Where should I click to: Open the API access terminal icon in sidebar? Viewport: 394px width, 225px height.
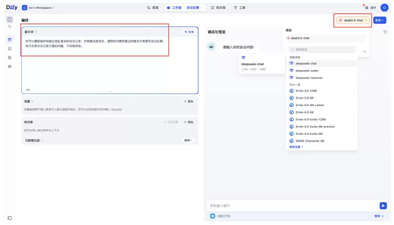[x=9, y=49]
